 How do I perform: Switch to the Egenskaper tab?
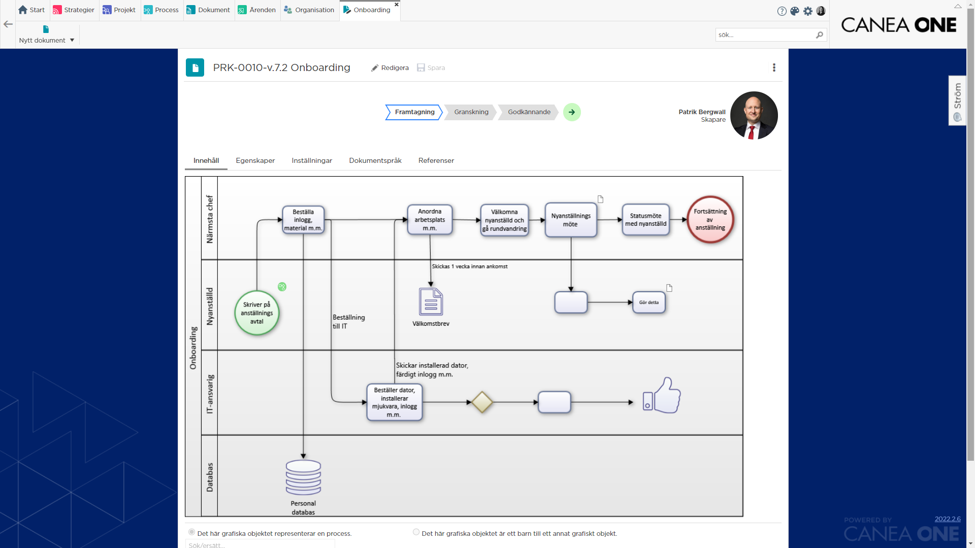pyautogui.click(x=255, y=161)
